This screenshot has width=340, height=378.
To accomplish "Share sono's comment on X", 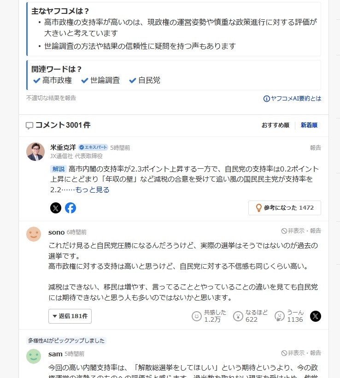I will click(315, 316).
